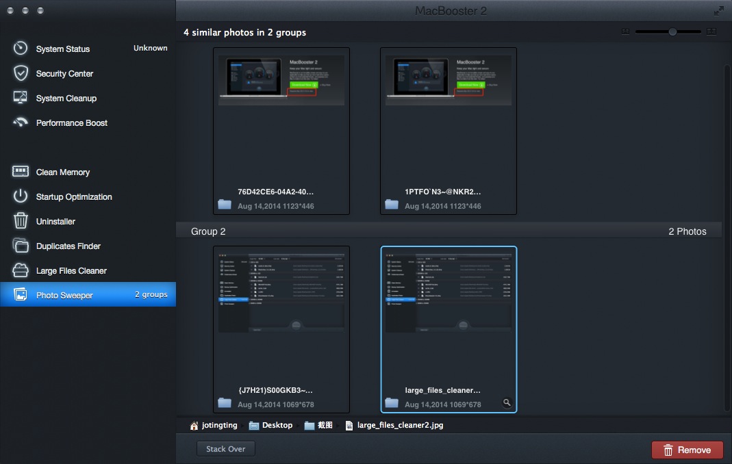The height and width of the screenshot is (464, 732).
Task: Select the Duplicates Finder folder icon
Action: tap(21, 246)
